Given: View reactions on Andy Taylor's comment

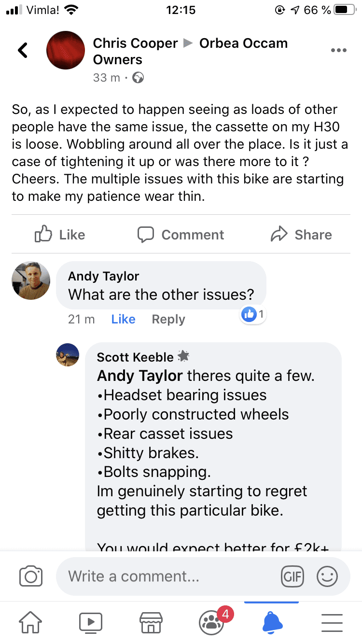Looking at the screenshot, I should pyautogui.click(x=253, y=315).
